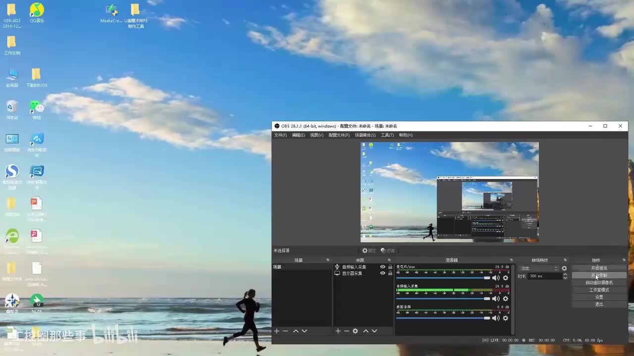Open source properties gear in sources toolbar

[x=355, y=331]
